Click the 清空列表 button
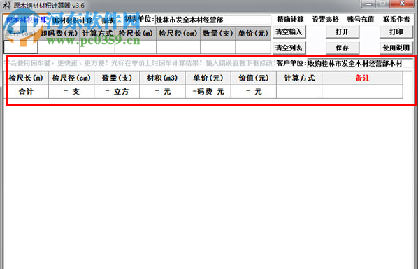Viewport: 418px width, 269px height. click(x=289, y=48)
